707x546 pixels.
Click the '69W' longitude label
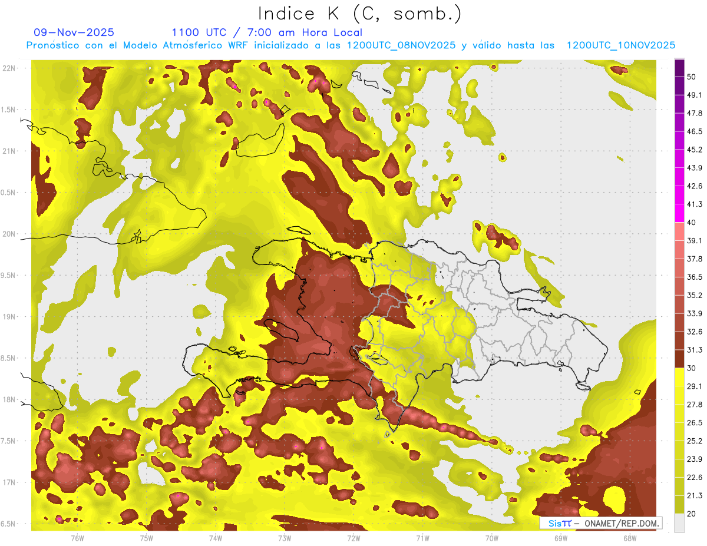[x=561, y=538]
